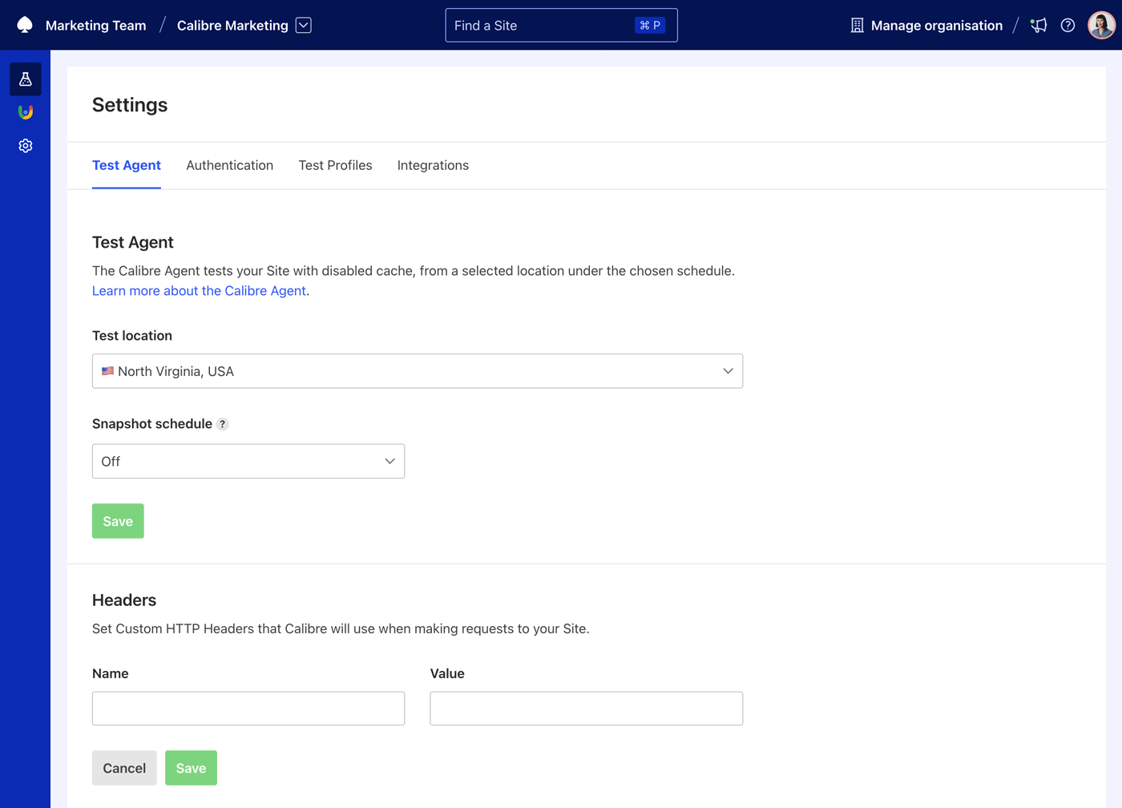This screenshot has height=808, width=1122.
Task: Open the Test Profiles tab
Action: [x=335, y=165]
